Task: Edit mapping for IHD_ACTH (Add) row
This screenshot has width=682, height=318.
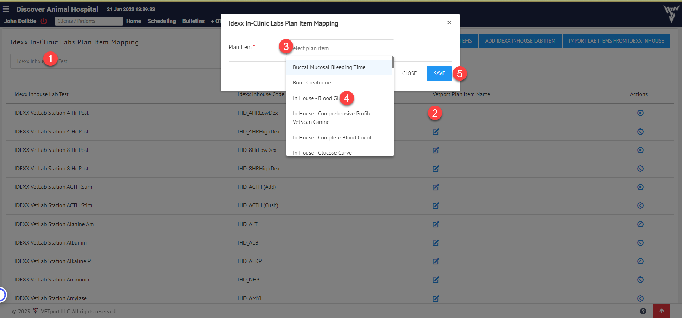Action: [x=436, y=187]
